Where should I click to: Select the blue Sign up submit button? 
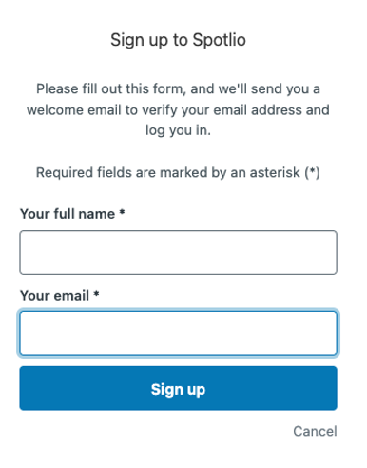pos(178,388)
